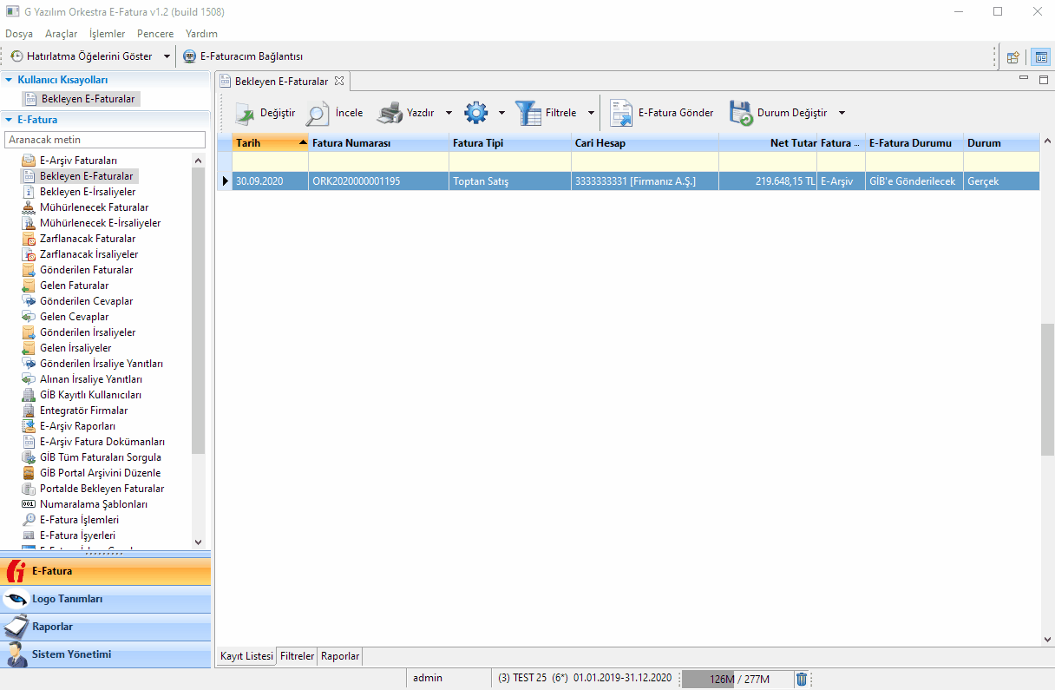Image resolution: width=1055 pixels, height=690 pixels.
Task: Expand the Durum Değiştir dropdown arrow
Action: [x=842, y=113]
